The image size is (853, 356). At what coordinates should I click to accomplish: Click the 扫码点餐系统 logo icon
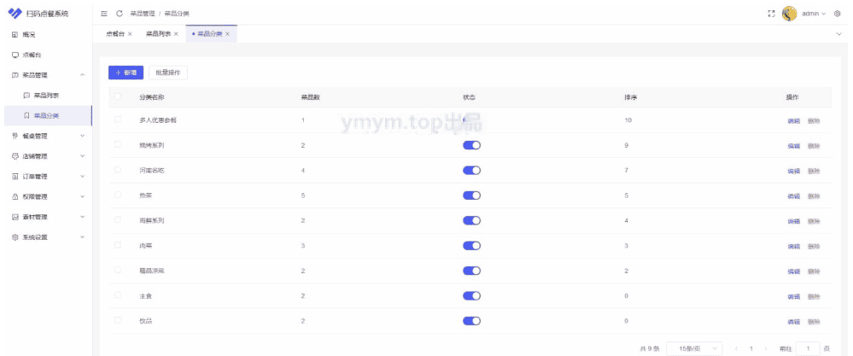point(15,13)
